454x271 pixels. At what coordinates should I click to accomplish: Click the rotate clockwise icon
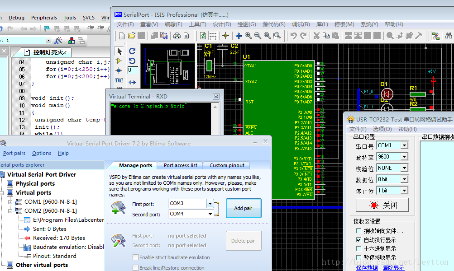[132, 51]
